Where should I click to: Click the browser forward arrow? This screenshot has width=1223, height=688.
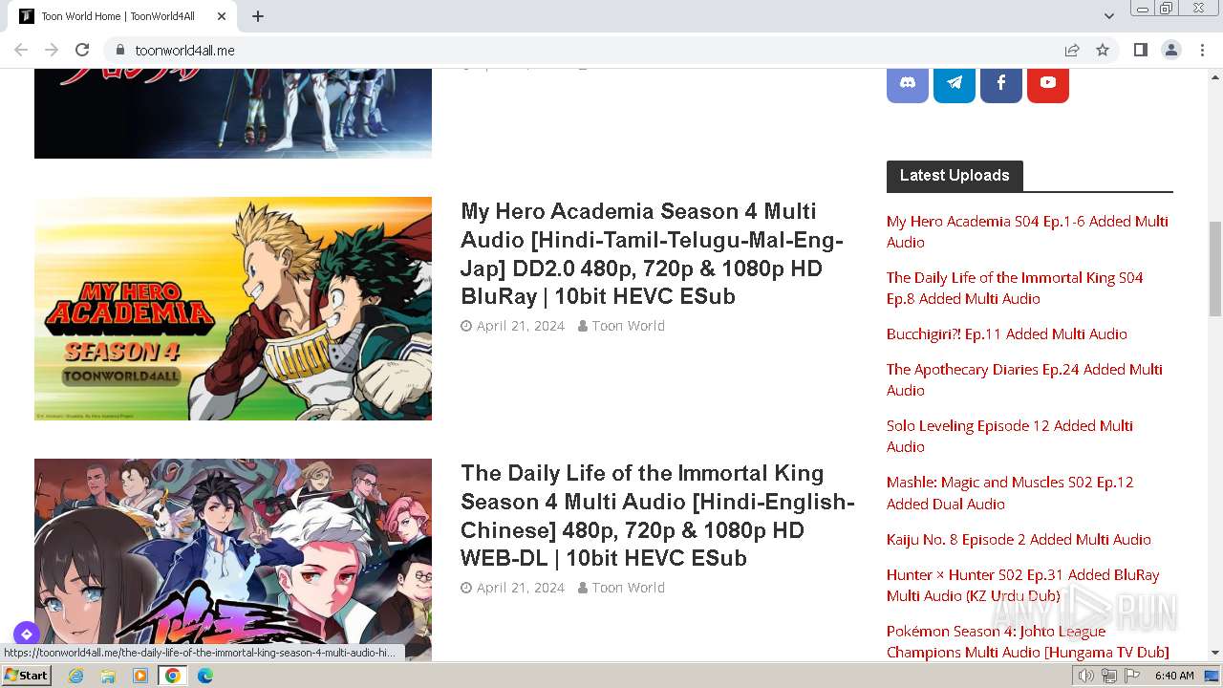click(52, 50)
